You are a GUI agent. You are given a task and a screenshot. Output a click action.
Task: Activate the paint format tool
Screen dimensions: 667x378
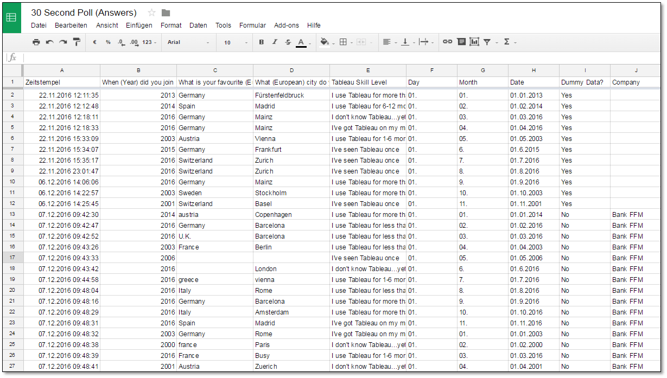coord(77,42)
